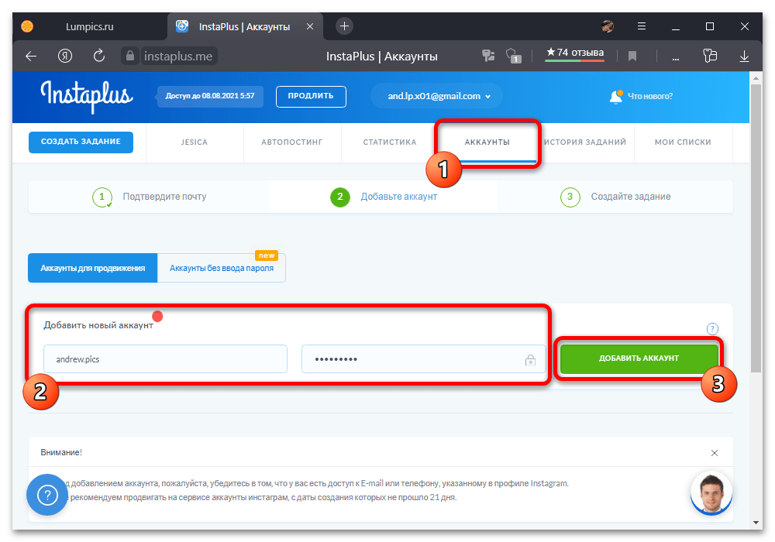This screenshot has height=542, width=775.
Task: Focus the andrew.pics username field
Action: 165,359
